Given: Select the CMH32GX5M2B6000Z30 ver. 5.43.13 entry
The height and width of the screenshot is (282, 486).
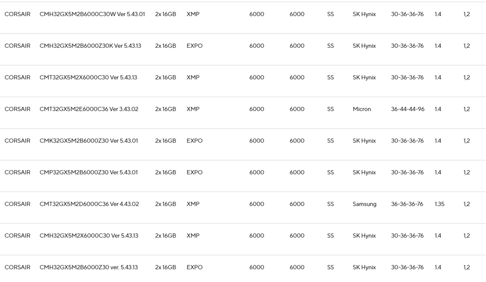Looking at the screenshot, I should tap(89, 267).
